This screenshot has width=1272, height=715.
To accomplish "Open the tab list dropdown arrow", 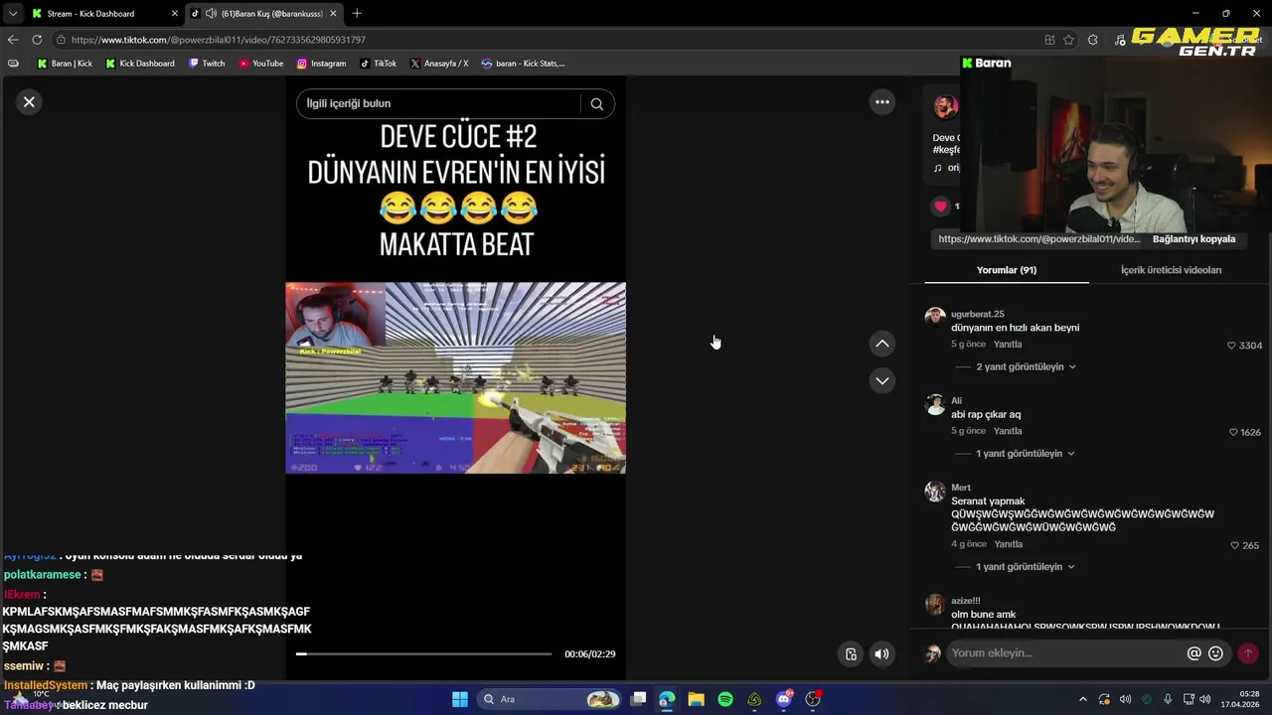I will tap(12, 14).
